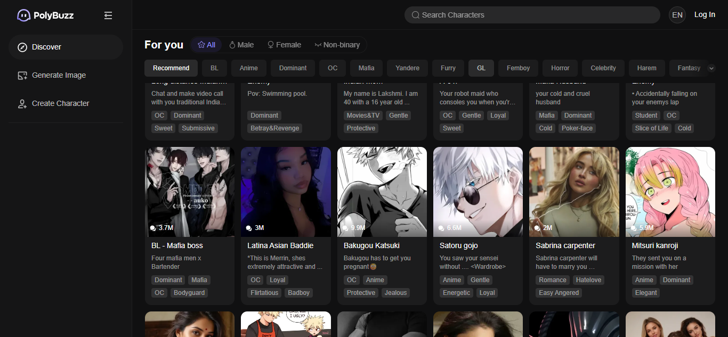Screen dimensions: 728x337
Task: Click the Create Character person icon
Action: click(22, 104)
